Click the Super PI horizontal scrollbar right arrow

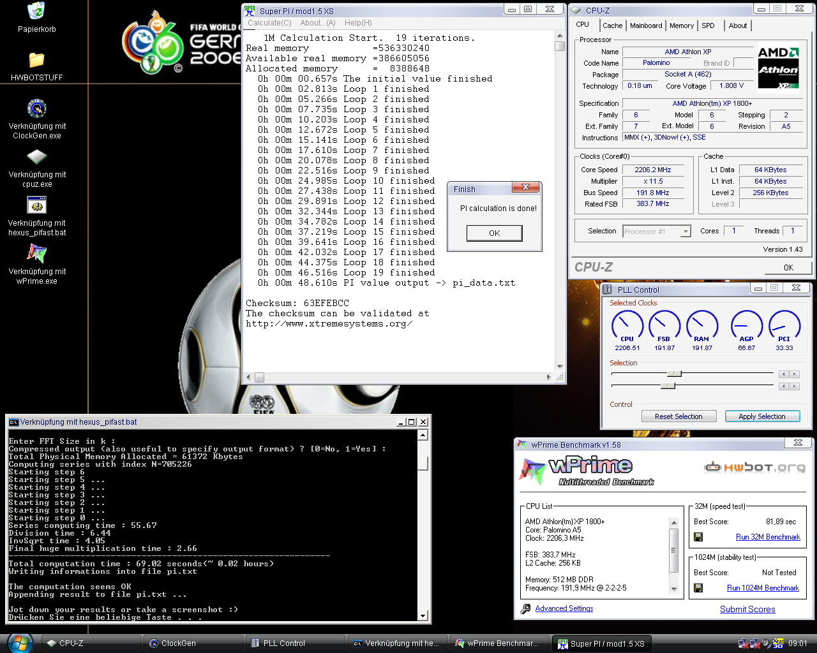(x=549, y=378)
